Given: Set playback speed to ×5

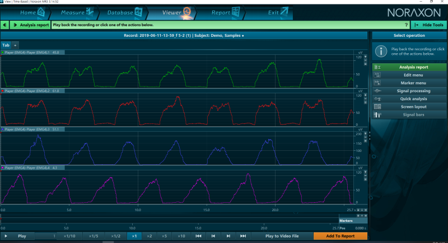Looking at the screenshot, I should pyautogui.click(x=164, y=236).
